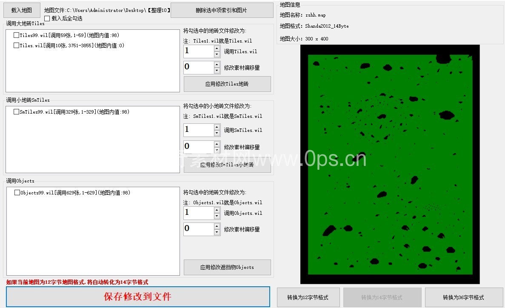Enable the 载入后全勾选 checkbox
The width and height of the screenshot is (505, 308).
click(x=47, y=18)
